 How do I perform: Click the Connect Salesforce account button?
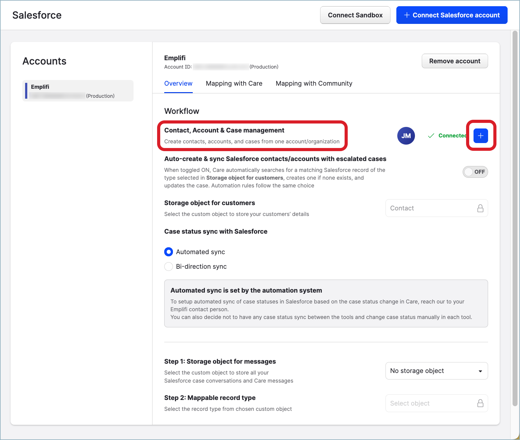[452, 15]
